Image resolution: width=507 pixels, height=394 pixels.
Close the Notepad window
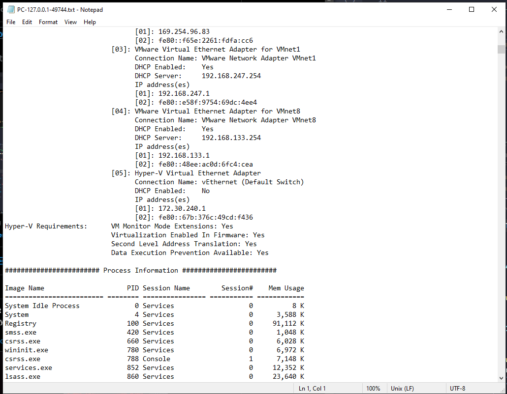coord(494,9)
